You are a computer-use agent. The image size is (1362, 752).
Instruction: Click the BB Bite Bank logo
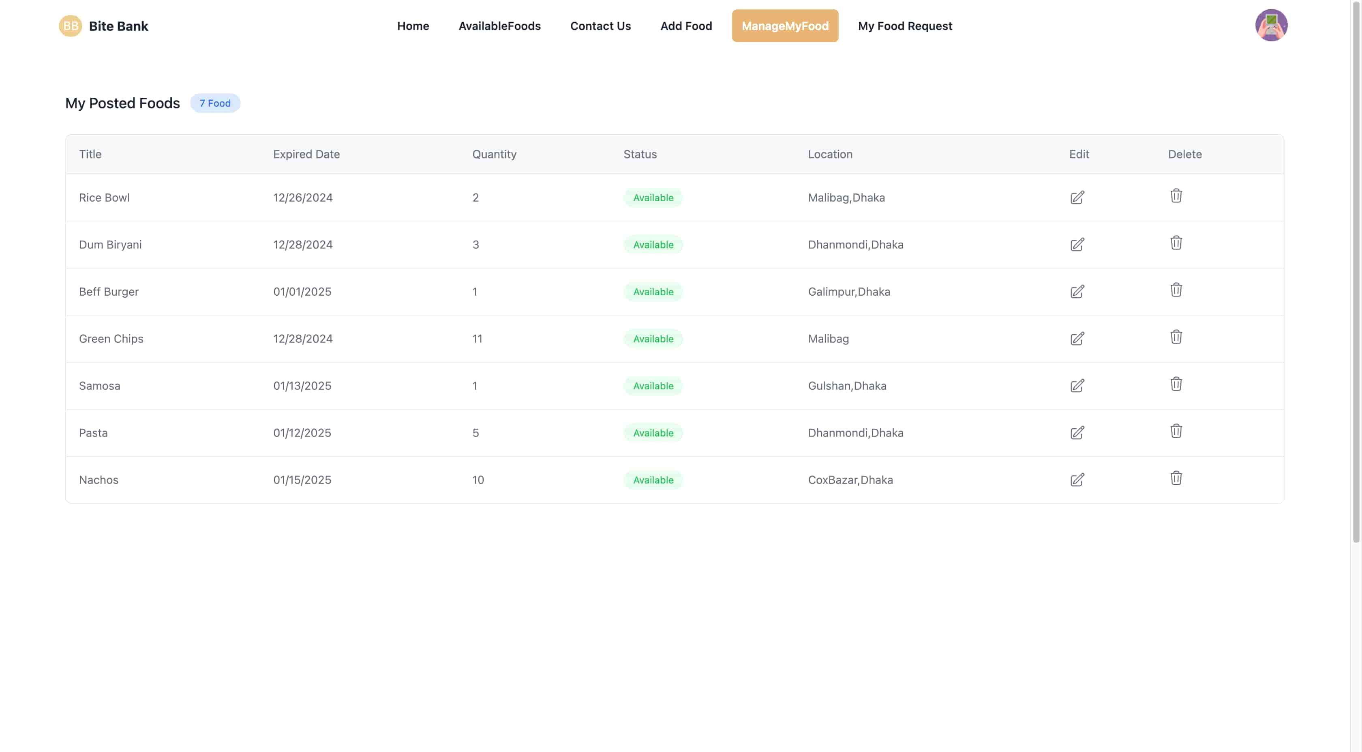tap(104, 26)
